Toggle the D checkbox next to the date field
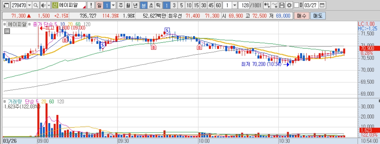380x144 pixels. pyautogui.click(x=296, y=5)
